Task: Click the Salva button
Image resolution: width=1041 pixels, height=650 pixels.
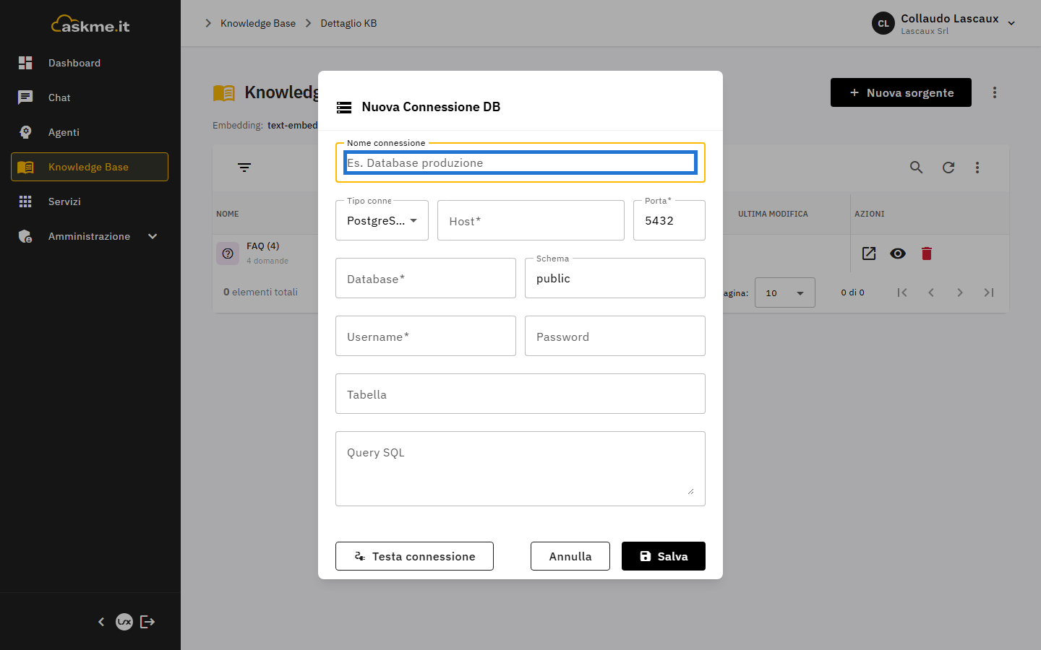Action: [664, 556]
